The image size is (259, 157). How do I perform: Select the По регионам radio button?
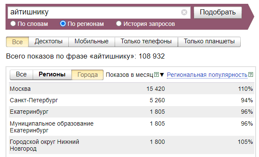[x=63, y=24]
